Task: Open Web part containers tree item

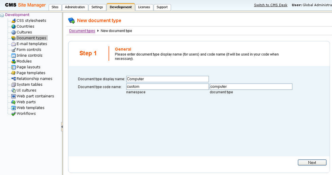Action: point(35,96)
